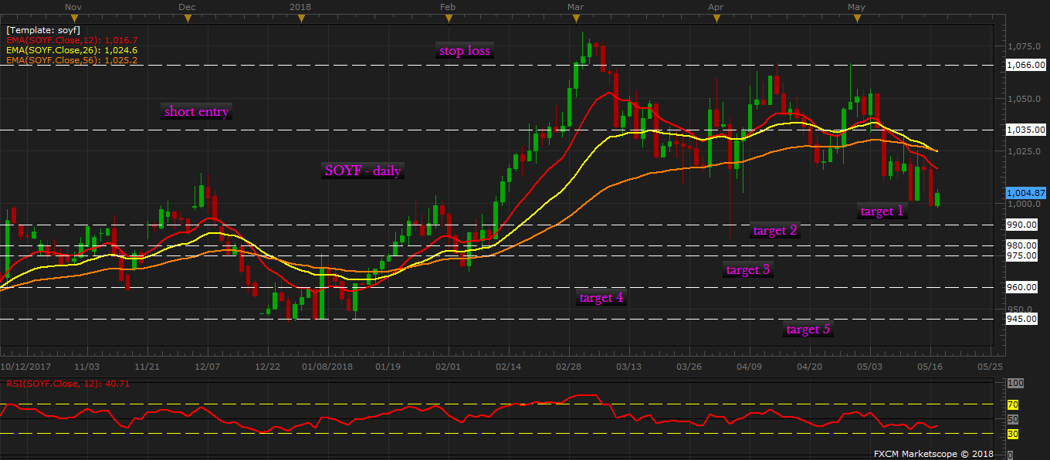Image resolution: width=1050 pixels, height=460 pixels.
Task: Click the 04/20 date axis label
Action: point(809,367)
